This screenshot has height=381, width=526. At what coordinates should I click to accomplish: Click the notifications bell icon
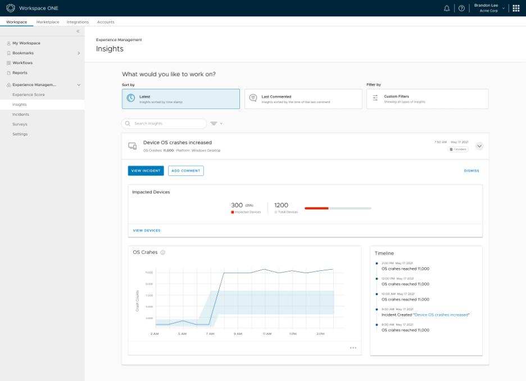447,8
